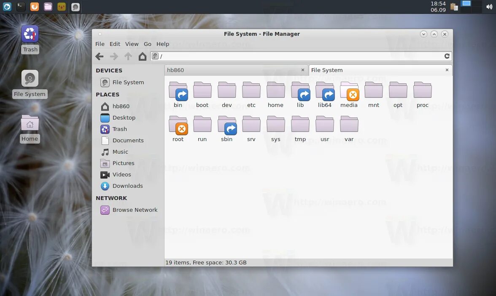Select Browse Network in the sidebar
This screenshot has height=296, width=496.
point(128,210)
